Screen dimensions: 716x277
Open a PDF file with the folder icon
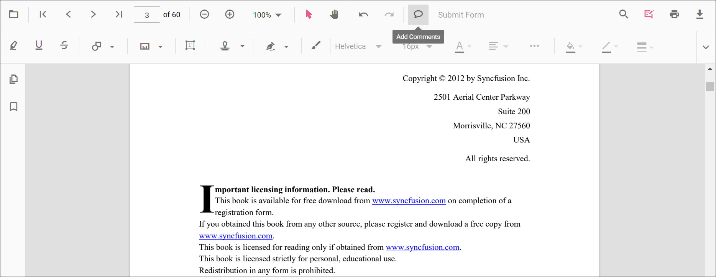[14, 15]
